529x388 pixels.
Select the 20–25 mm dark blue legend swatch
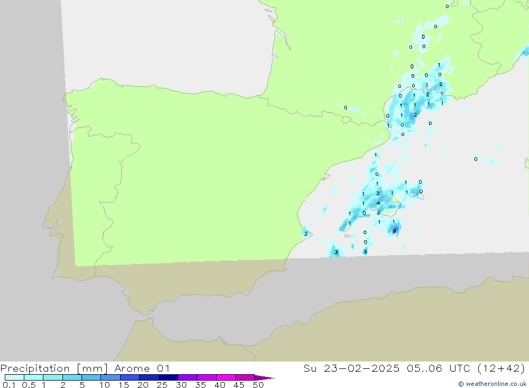coord(149,377)
